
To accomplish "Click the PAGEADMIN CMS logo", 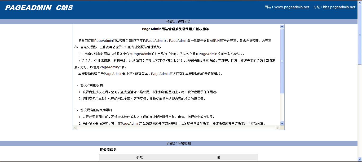I will click(39, 8).
